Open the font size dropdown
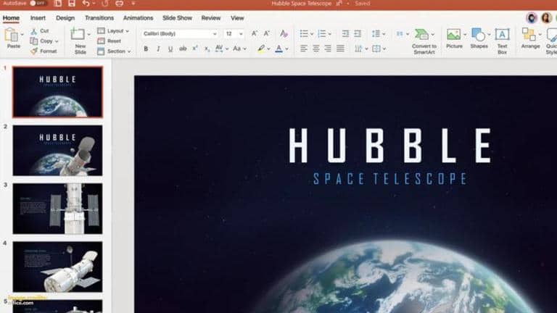Image resolution: width=557 pixels, height=313 pixels. (x=234, y=33)
